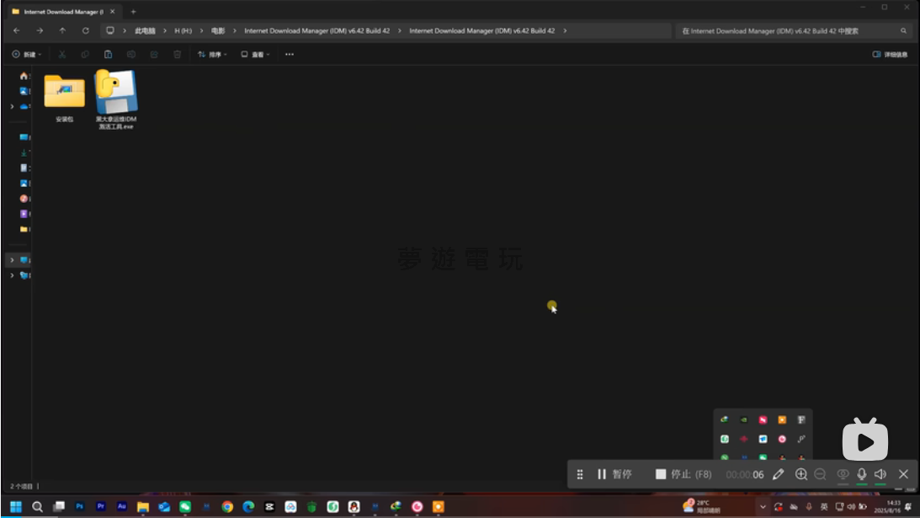
Task: Open Google Chrome from the taskbar
Action: [x=227, y=506]
